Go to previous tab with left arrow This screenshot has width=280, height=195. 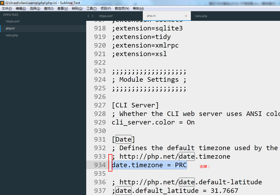88,16
